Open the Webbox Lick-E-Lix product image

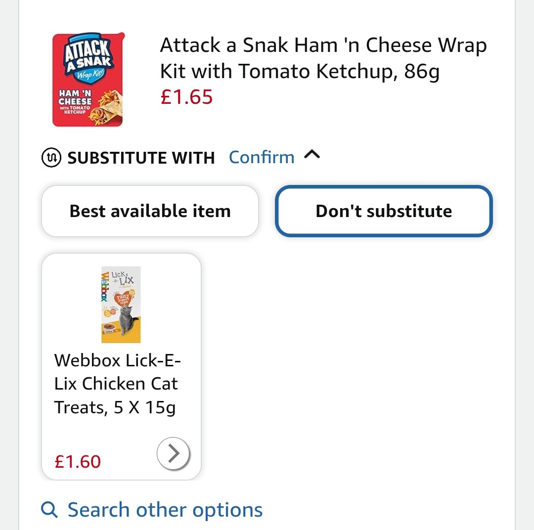pos(121,304)
